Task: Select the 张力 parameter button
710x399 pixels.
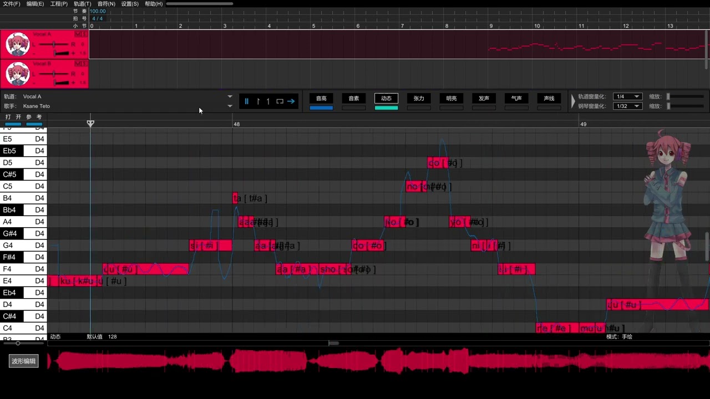Action: [419, 98]
